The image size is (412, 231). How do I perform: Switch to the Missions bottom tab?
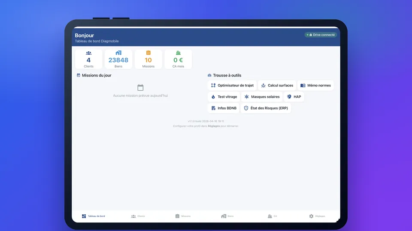(183, 216)
